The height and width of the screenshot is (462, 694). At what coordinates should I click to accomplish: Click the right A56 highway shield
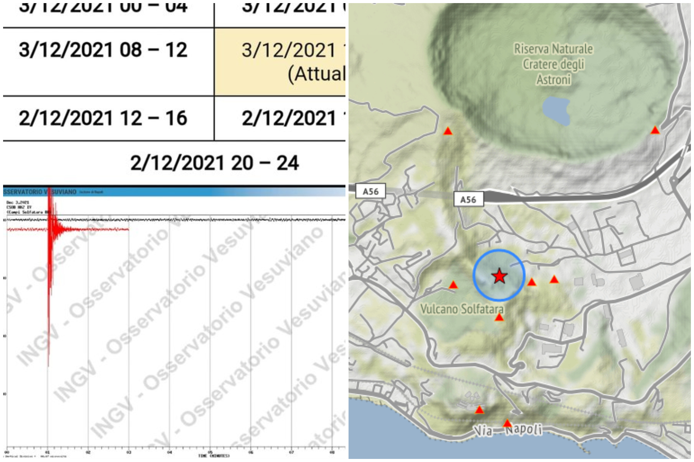click(468, 199)
